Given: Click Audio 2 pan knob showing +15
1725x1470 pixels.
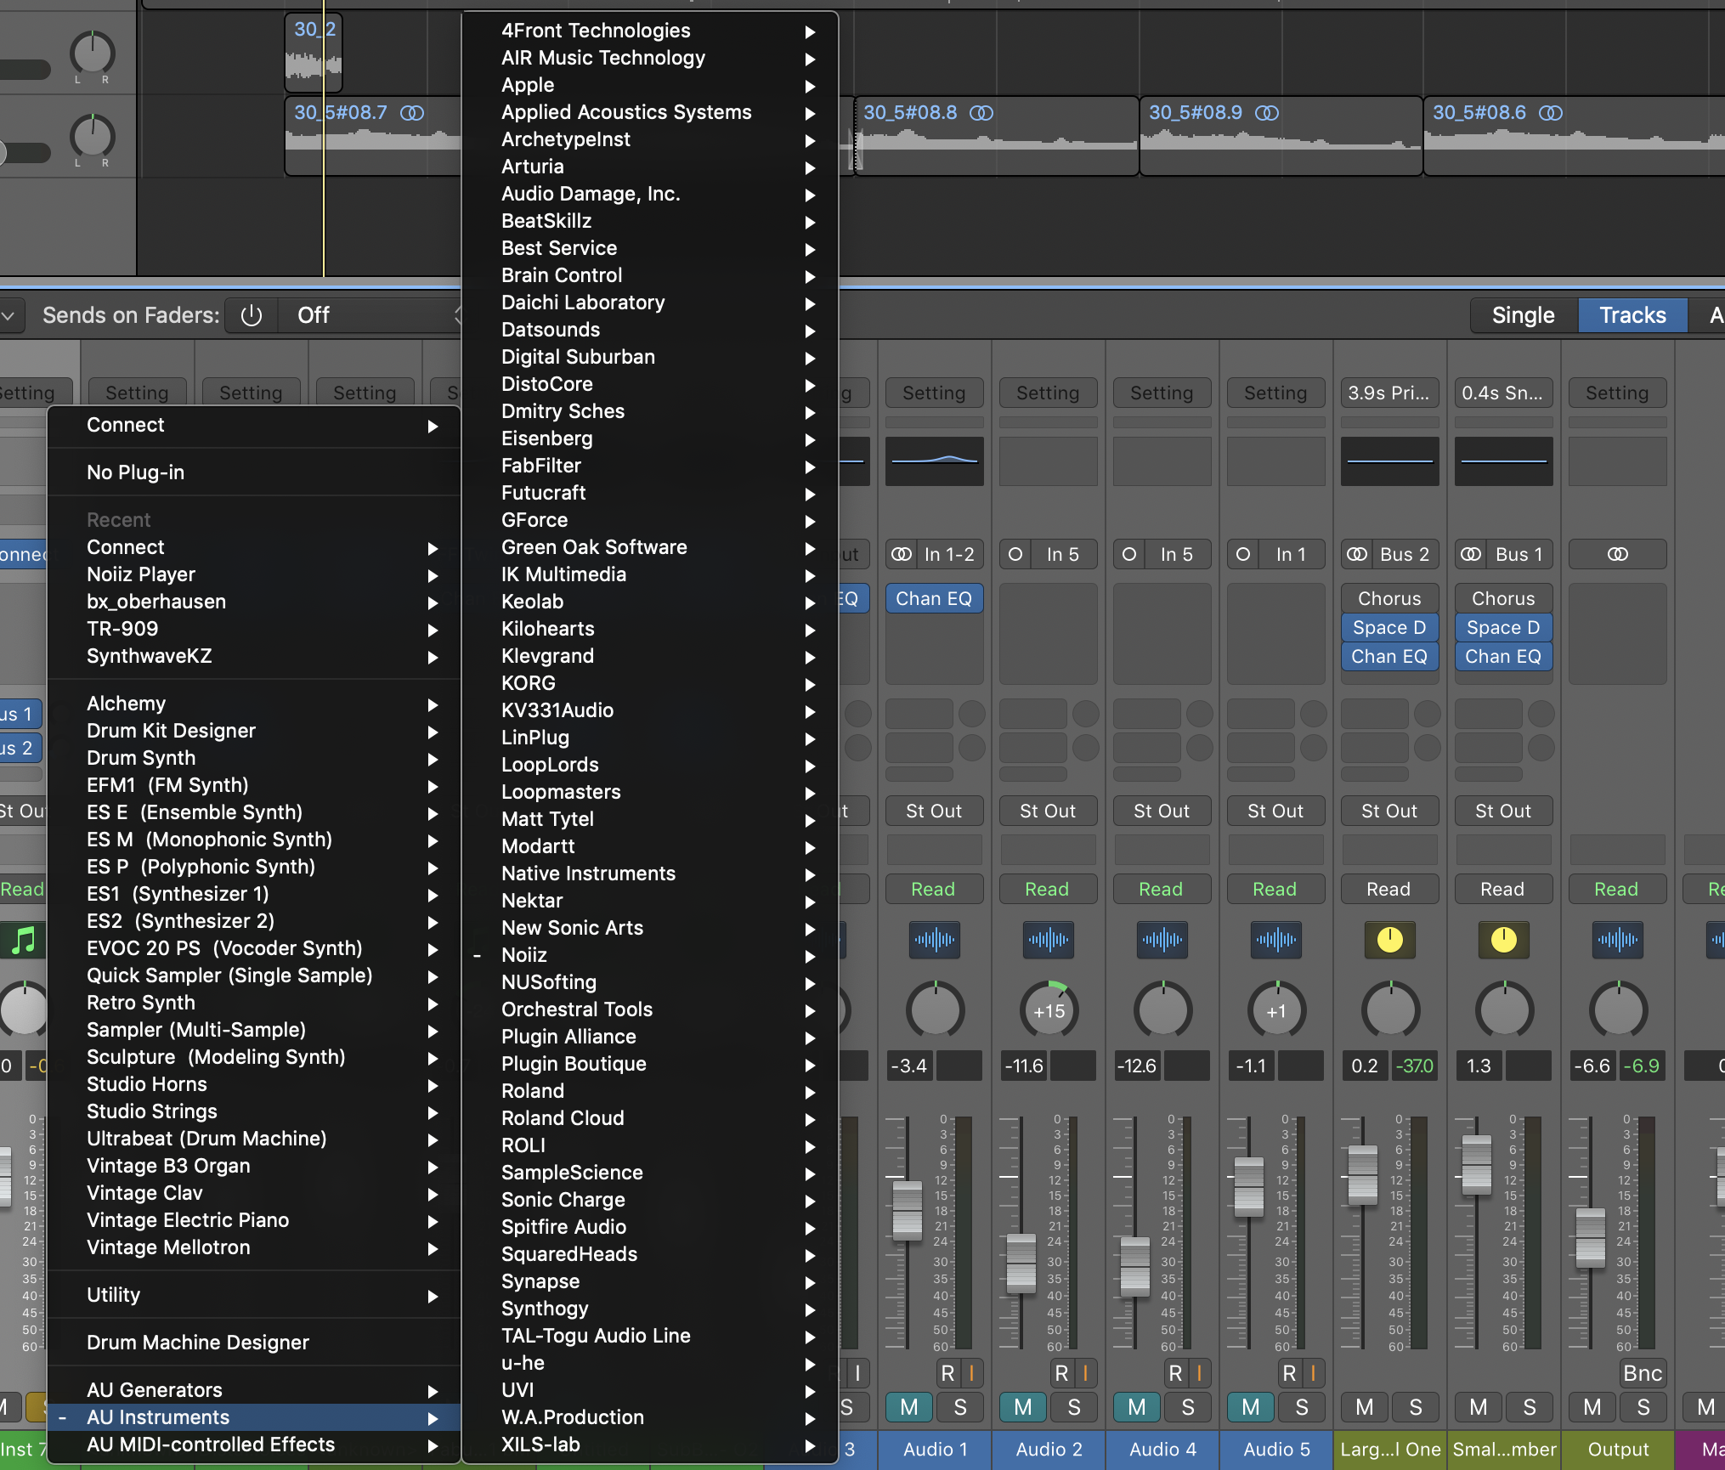Looking at the screenshot, I should click(x=1049, y=1011).
